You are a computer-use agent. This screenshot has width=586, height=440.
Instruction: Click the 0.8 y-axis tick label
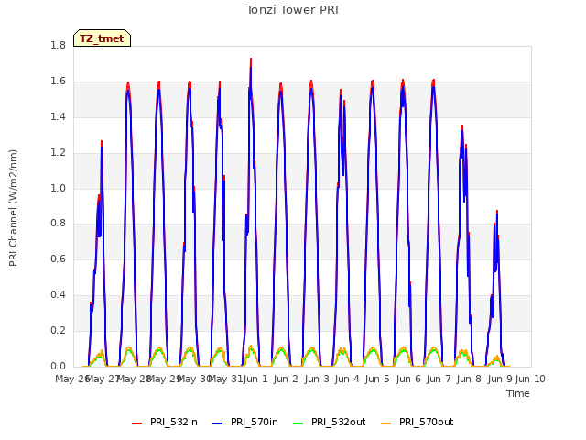point(58,224)
